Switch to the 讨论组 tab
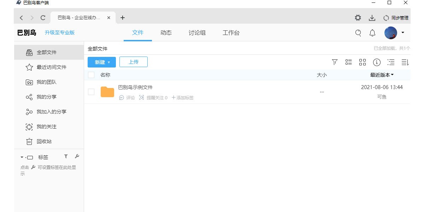Viewport: 424px width, 212px height. click(x=197, y=33)
